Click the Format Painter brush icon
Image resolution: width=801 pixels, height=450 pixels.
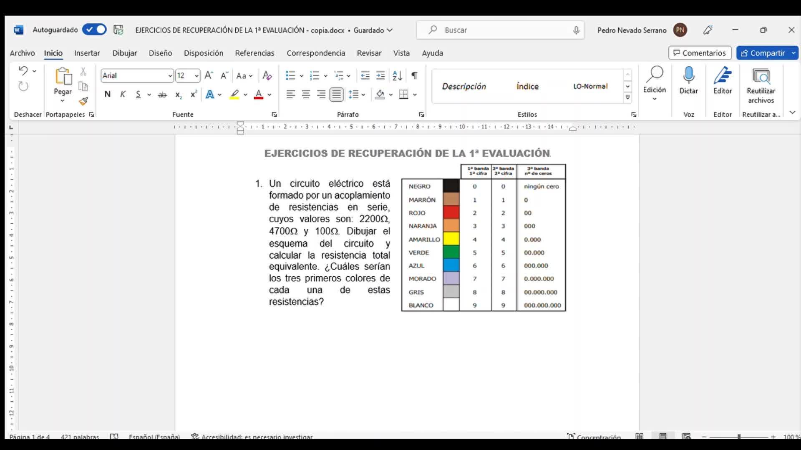click(83, 101)
